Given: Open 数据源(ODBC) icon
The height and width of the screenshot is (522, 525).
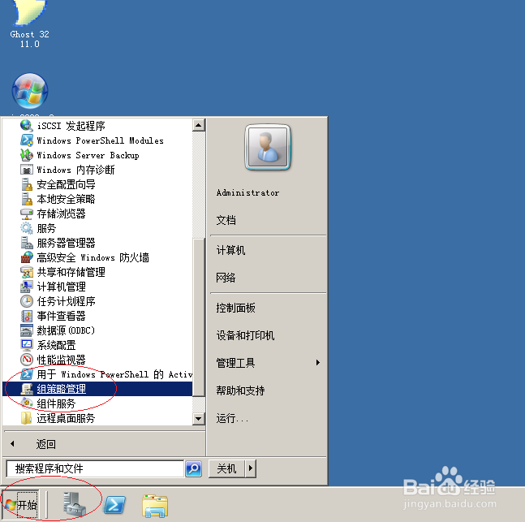Looking at the screenshot, I should (x=27, y=330).
